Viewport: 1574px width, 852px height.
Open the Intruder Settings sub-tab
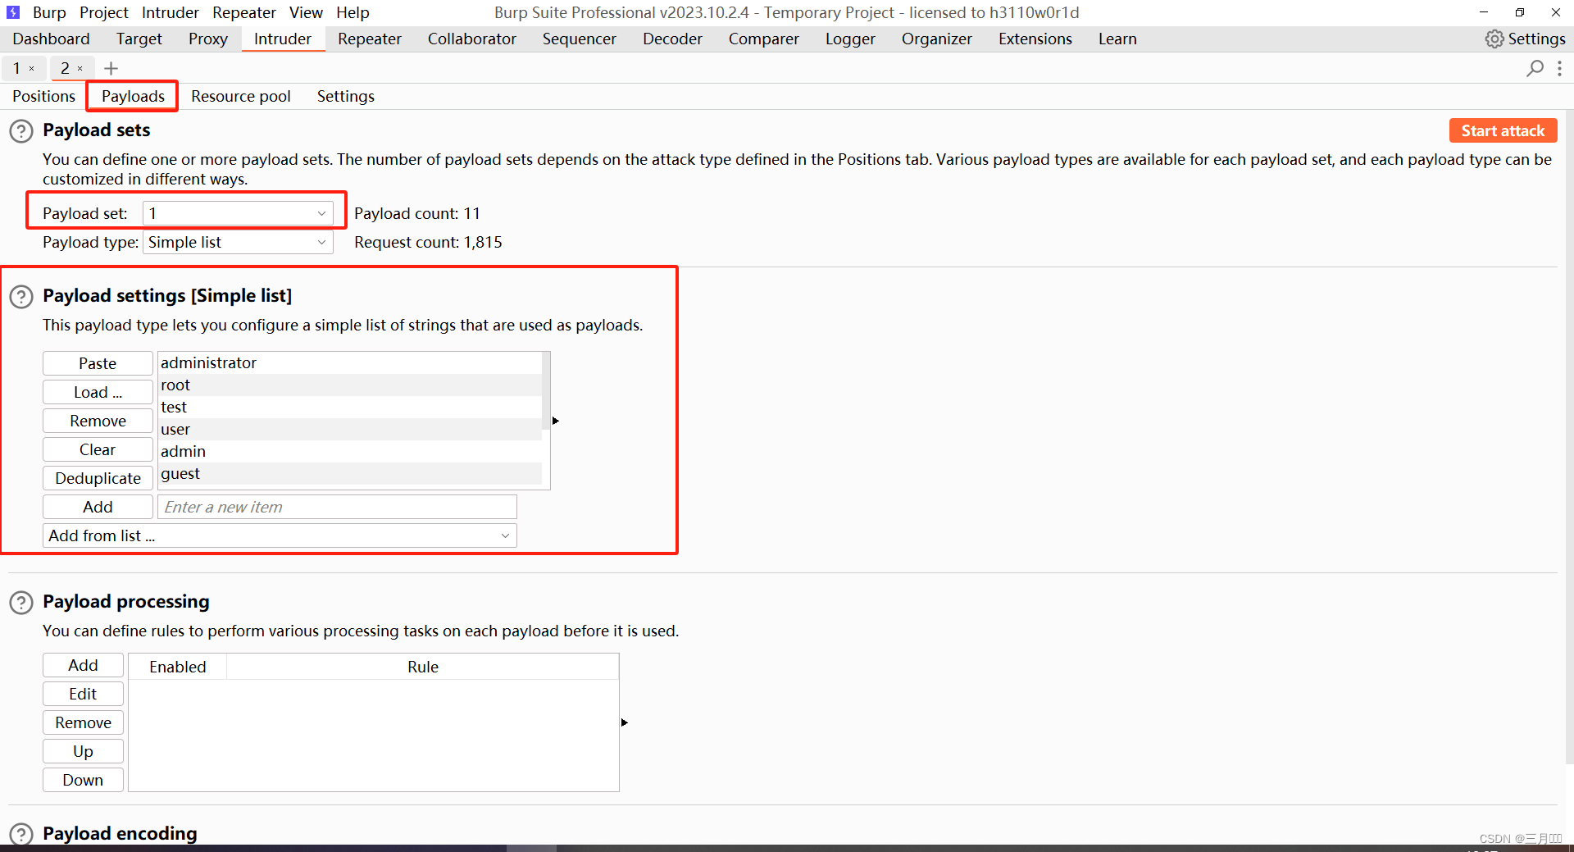click(x=346, y=96)
